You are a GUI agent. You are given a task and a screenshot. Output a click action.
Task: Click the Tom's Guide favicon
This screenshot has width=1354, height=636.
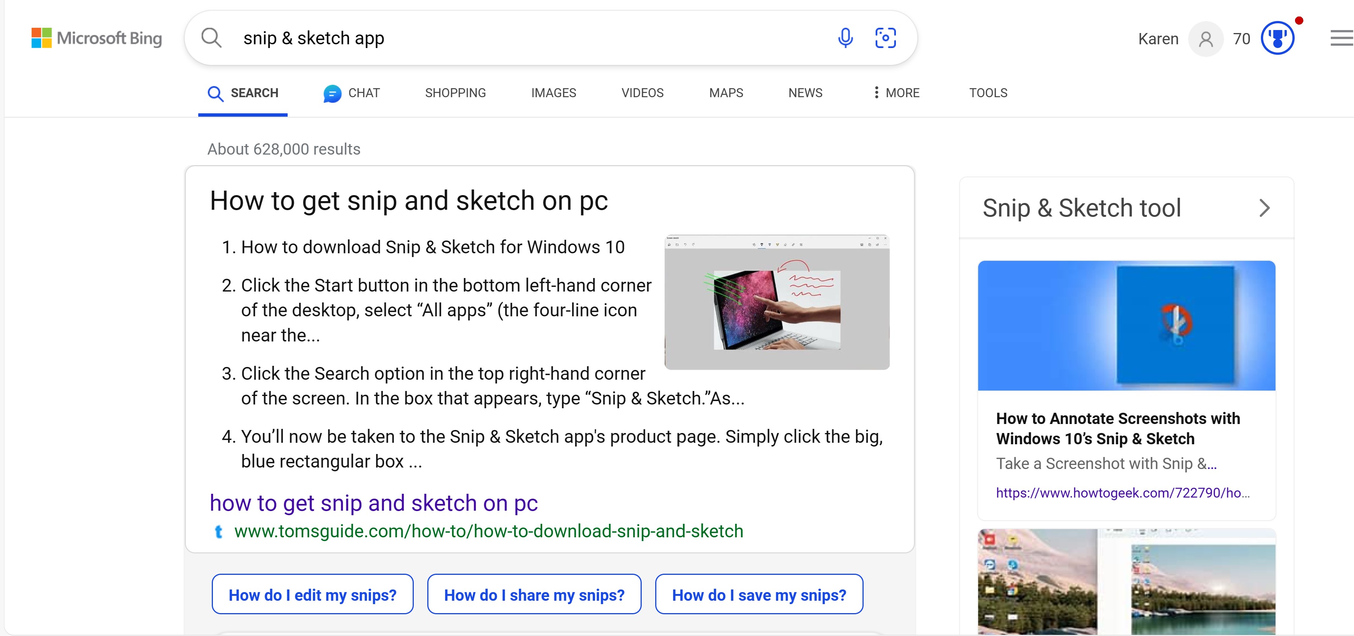[219, 531]
